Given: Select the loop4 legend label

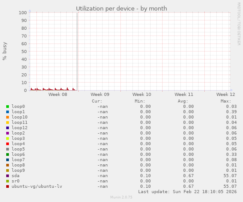Looking at the screenshot, I should 18,144.
